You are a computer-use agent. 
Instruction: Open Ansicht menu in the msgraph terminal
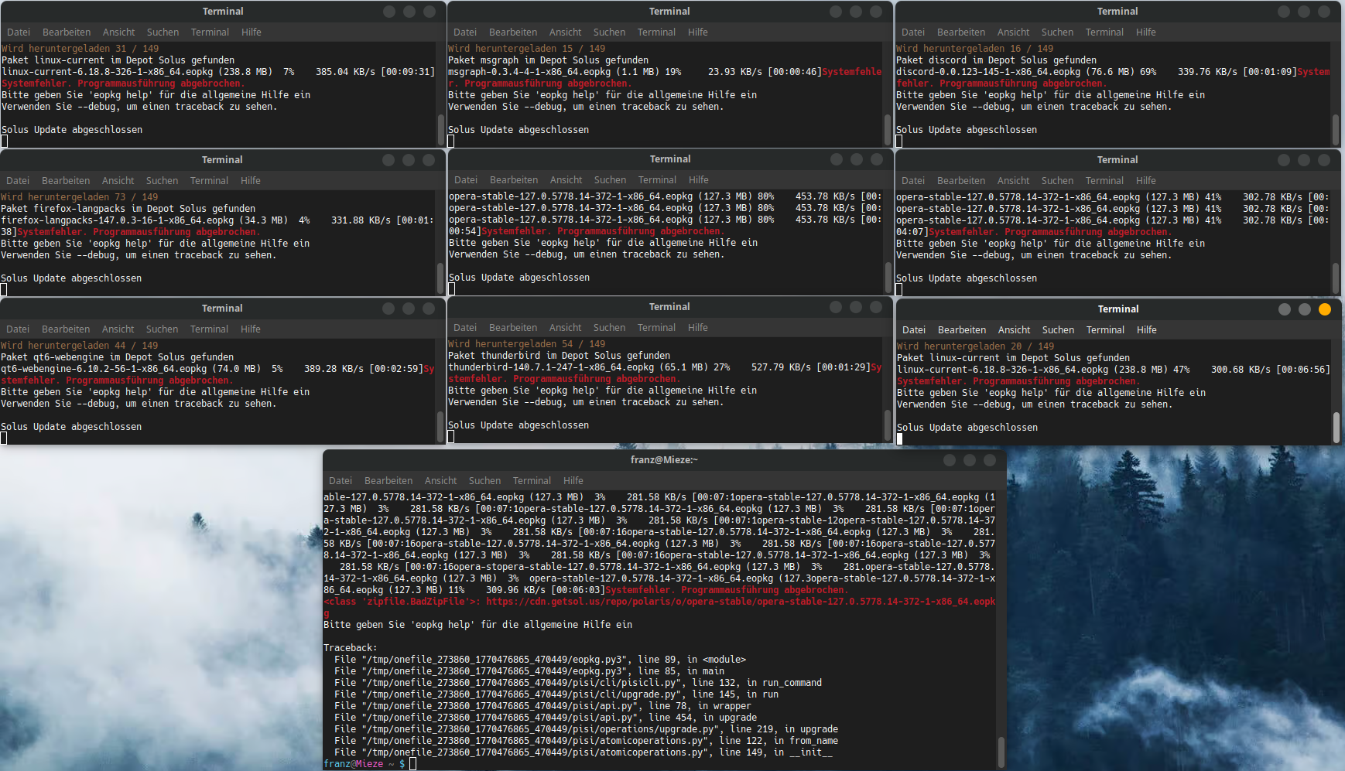point(565,32)
